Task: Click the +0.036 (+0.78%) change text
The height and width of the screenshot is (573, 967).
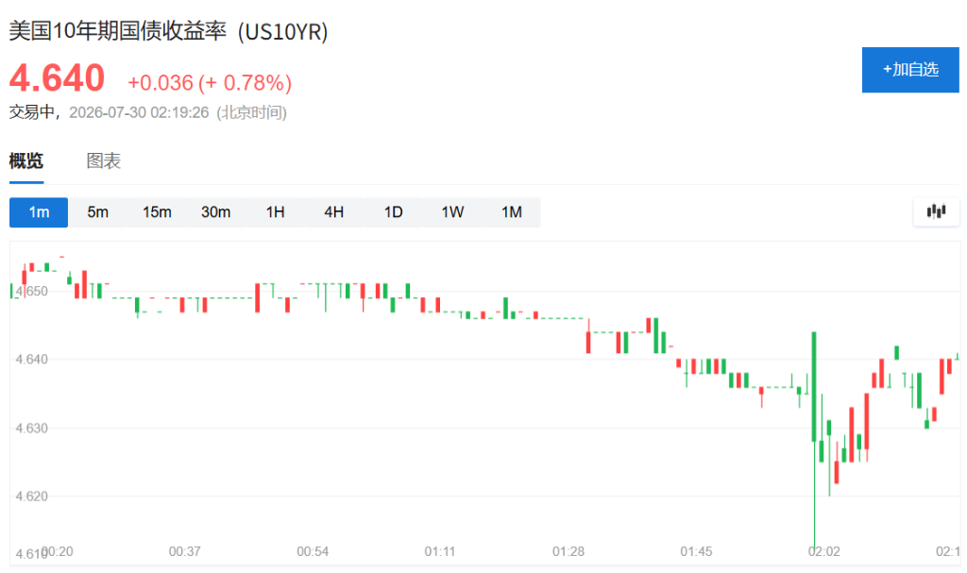Action: pos(210,83)
